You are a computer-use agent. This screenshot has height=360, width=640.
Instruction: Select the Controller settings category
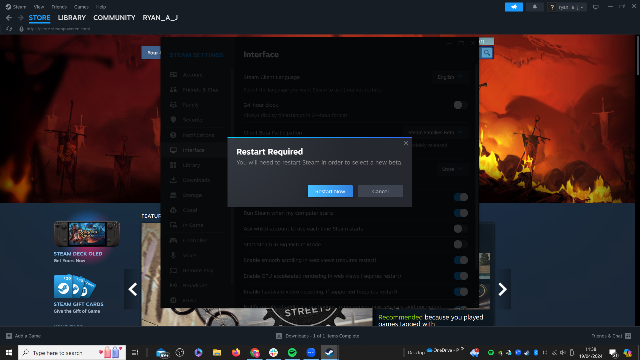click(x=195, y=240)
